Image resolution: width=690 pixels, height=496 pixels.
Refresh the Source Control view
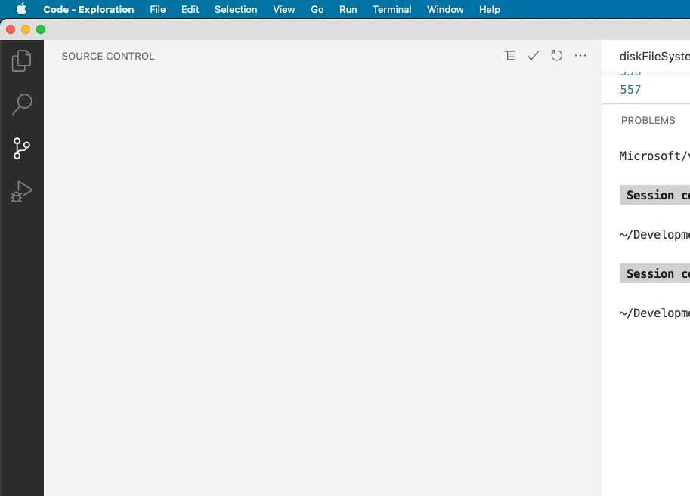click(x=557, y=56)
